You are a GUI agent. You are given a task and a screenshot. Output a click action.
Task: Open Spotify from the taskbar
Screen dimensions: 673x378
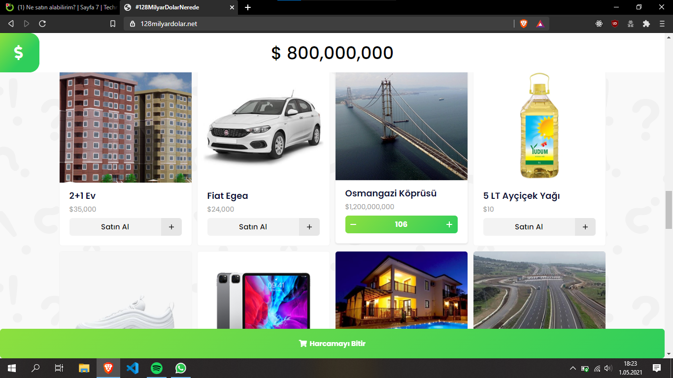point(157,368)
